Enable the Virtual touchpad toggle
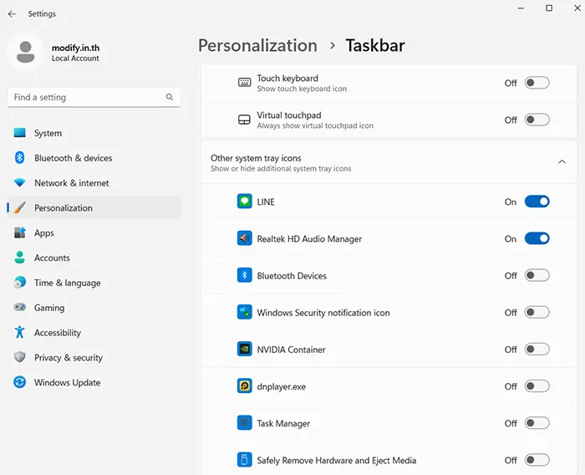585x475 pixels. [x=537, y=120]
